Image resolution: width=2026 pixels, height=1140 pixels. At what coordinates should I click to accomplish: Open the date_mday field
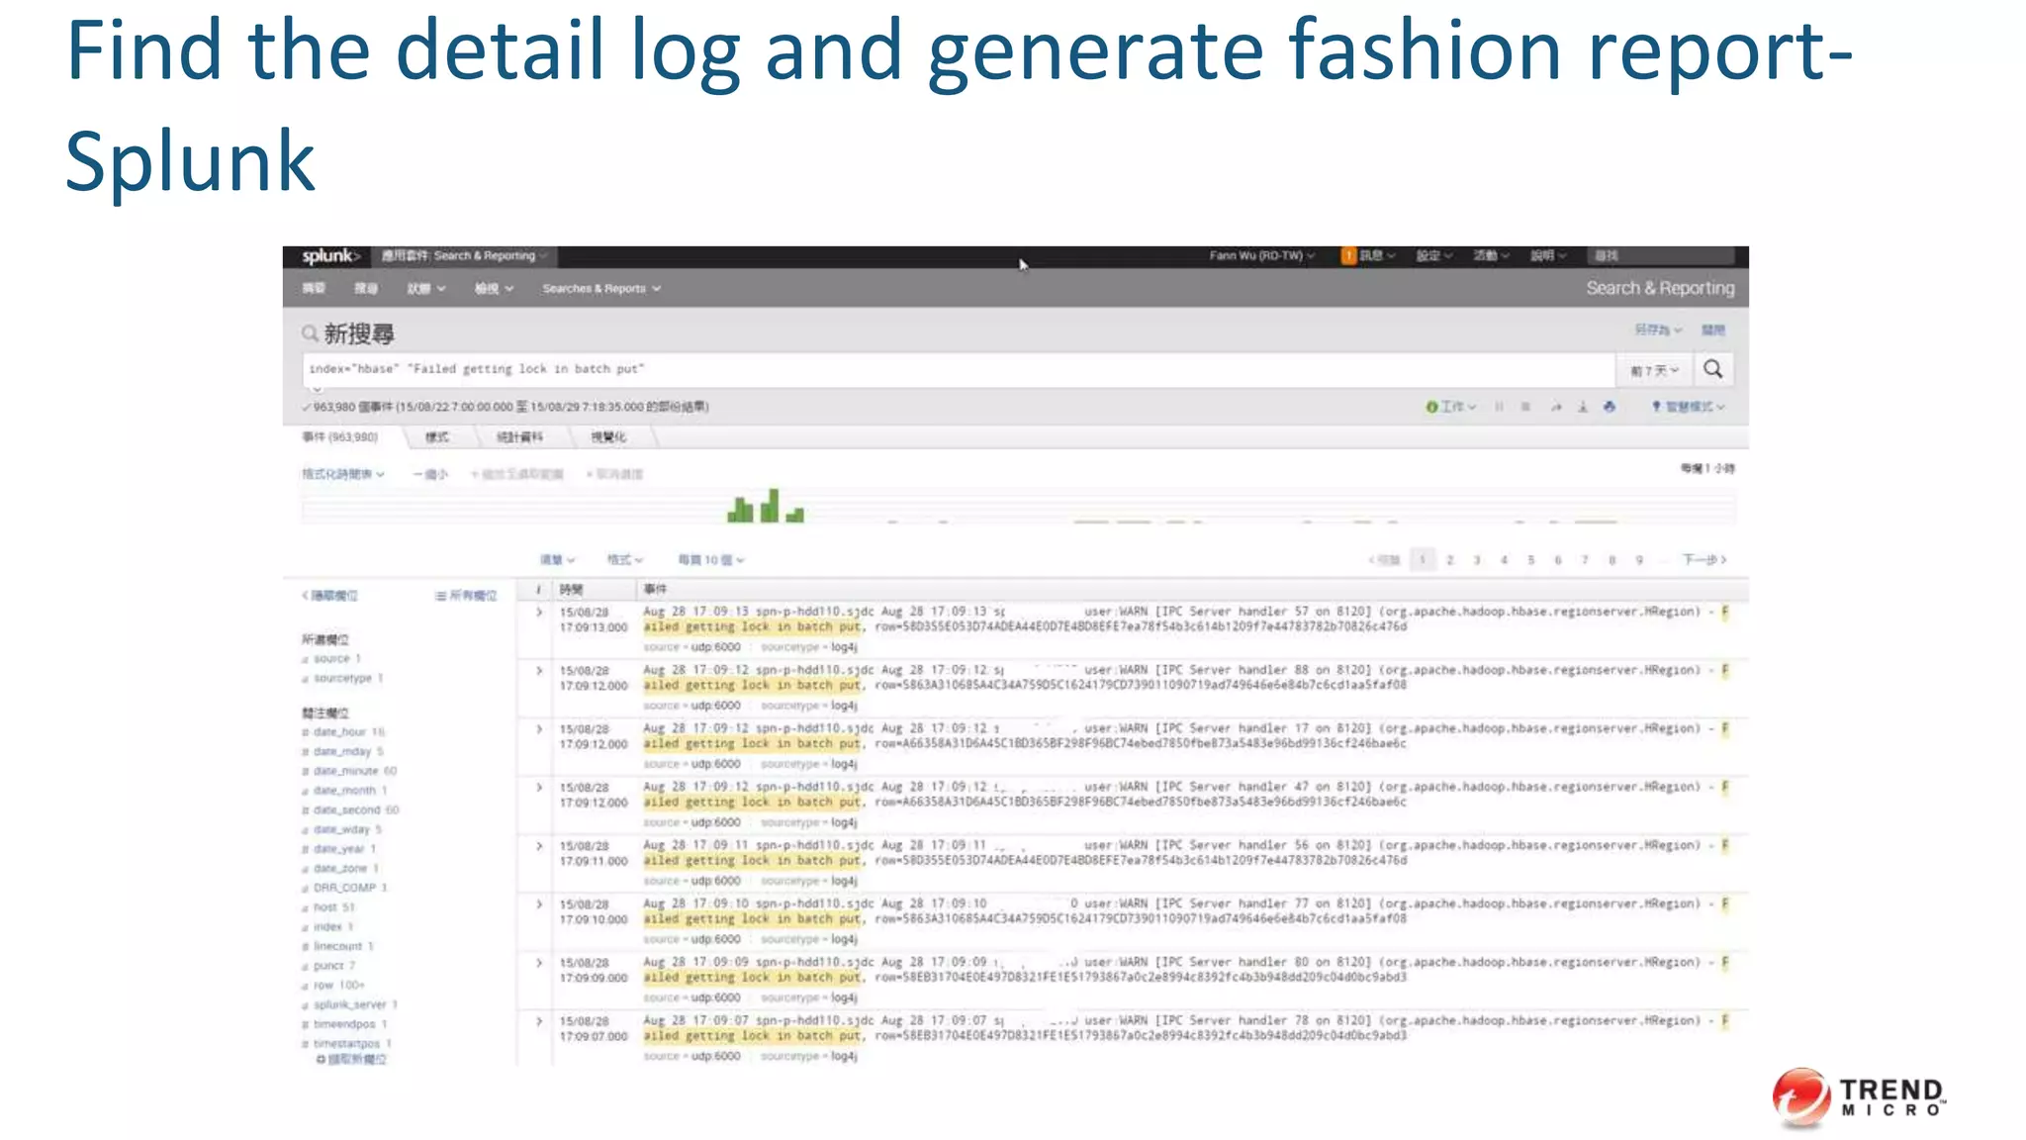tap(341, 752)
